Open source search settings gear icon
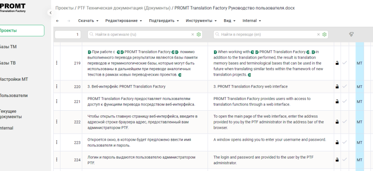Viewport: 373px width, 171px height. 199,34
